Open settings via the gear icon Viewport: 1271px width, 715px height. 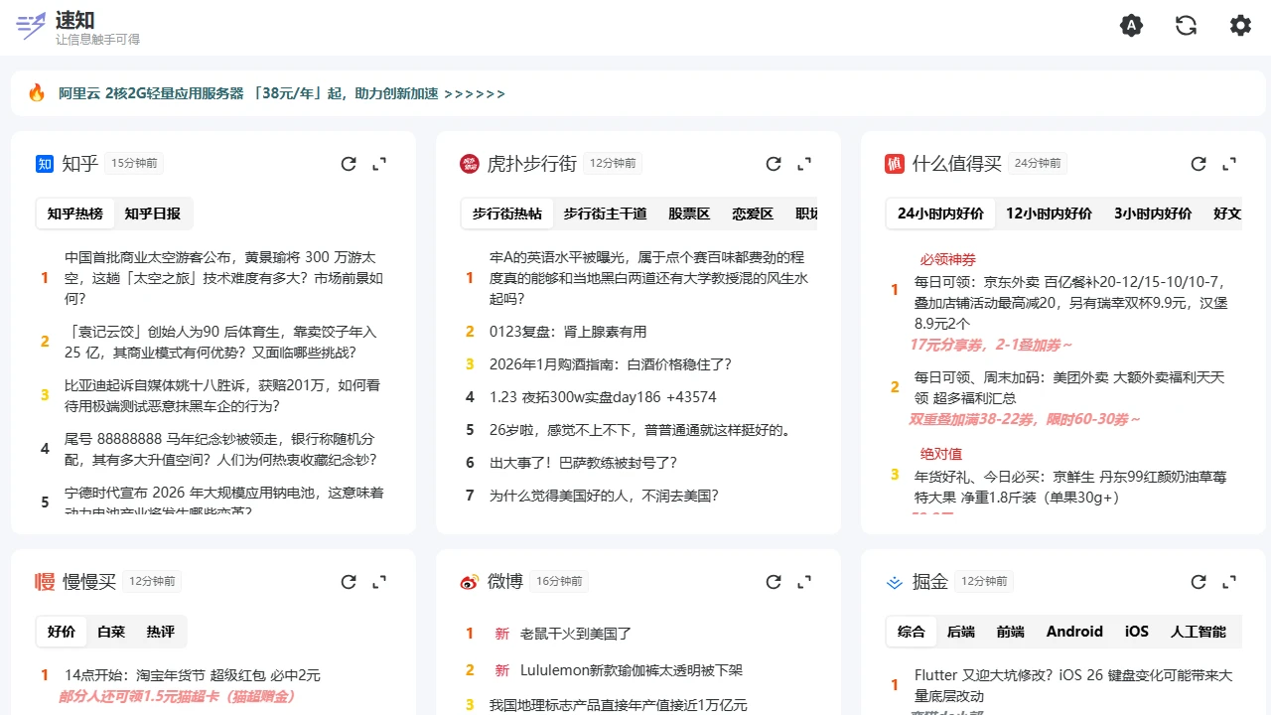point(1240,25)
